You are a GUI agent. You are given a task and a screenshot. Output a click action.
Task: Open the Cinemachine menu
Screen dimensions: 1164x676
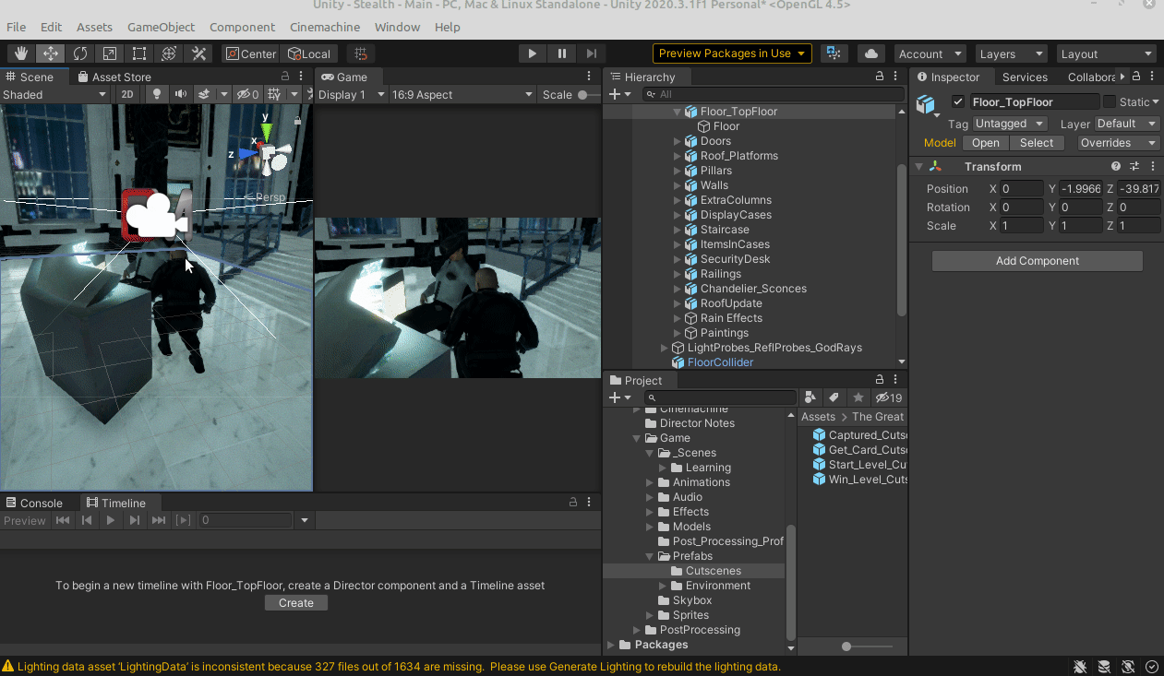coord(325,27)
